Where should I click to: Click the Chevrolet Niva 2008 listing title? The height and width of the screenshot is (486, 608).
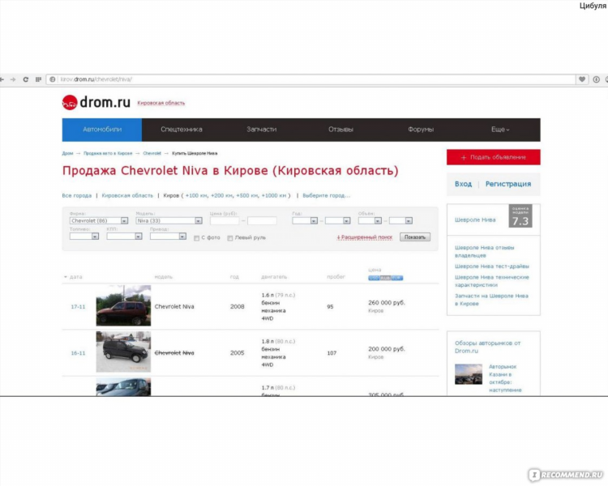click(174, 306)
